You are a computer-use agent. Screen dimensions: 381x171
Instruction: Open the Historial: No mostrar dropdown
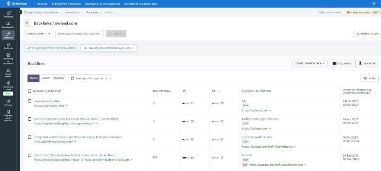(89, 78)
